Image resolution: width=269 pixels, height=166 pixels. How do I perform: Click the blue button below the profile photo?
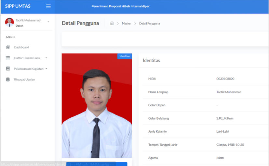(97, 164)
